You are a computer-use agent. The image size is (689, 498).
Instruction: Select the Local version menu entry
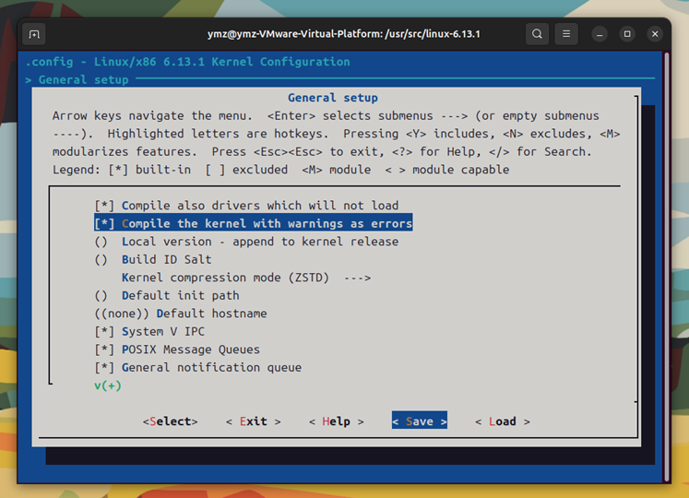[x=259, y=242]
